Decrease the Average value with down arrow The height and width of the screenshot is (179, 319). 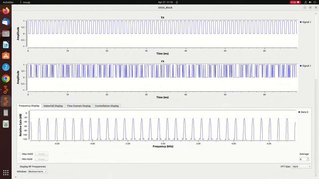coord(308,160)
